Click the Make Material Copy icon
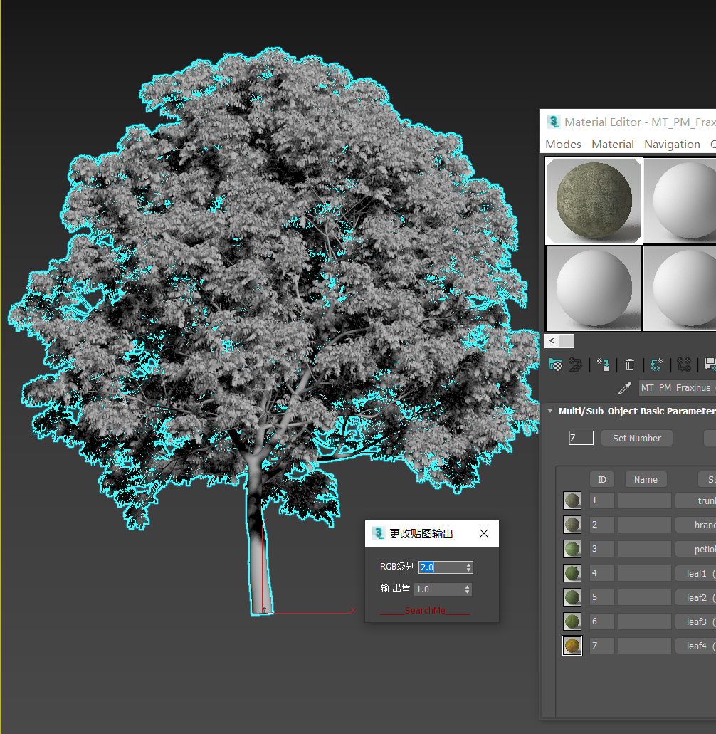Viewport: 716px width, 734px height. 657,365
